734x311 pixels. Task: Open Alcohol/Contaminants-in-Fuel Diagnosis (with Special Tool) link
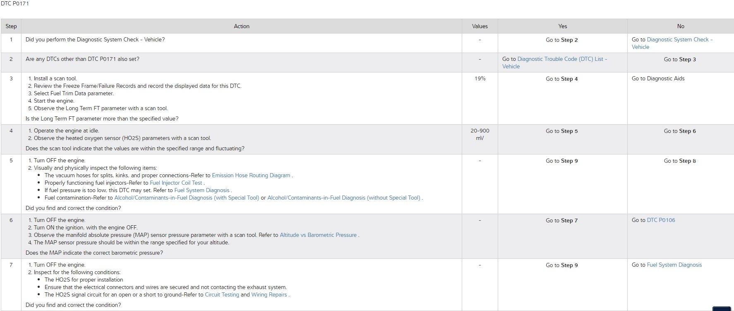pyautogui.click(x=187, y=198)
